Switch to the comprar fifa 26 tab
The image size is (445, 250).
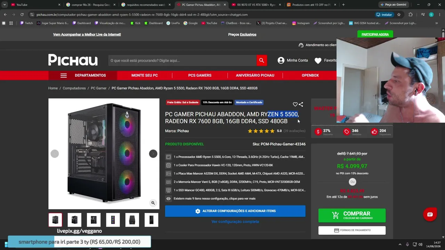tap(90, 5)
